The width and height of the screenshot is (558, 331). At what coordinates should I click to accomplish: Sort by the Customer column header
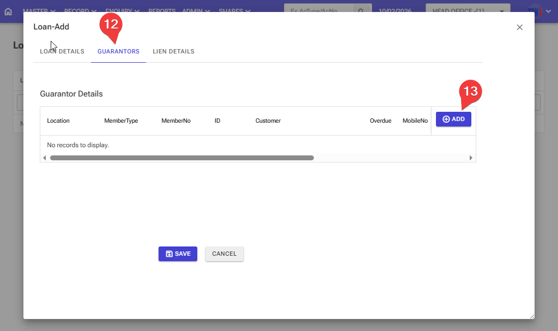click(x=268, y=121)
